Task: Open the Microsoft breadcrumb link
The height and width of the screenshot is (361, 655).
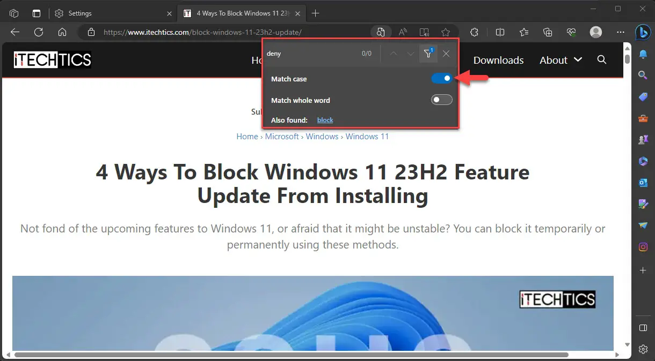Action: [x=282, y=137]
